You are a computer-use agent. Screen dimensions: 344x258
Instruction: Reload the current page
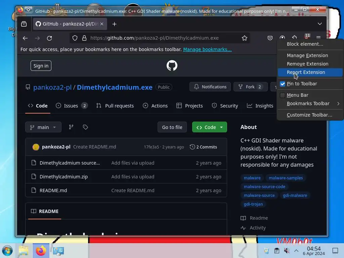(x=49, y=38)
